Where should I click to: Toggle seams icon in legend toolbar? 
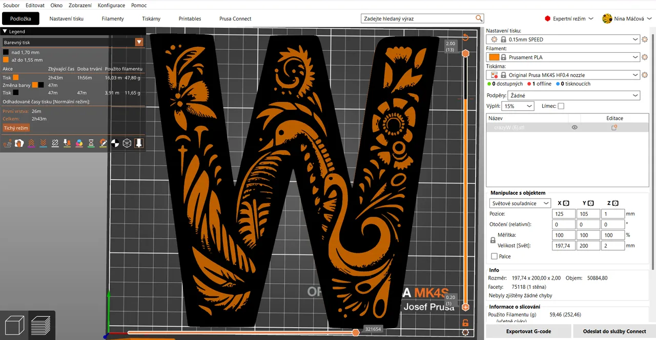coord(55,143)
